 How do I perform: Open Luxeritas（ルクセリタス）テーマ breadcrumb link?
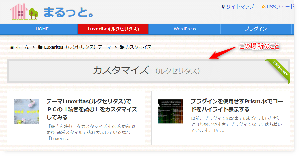click(x=77, y=47)
